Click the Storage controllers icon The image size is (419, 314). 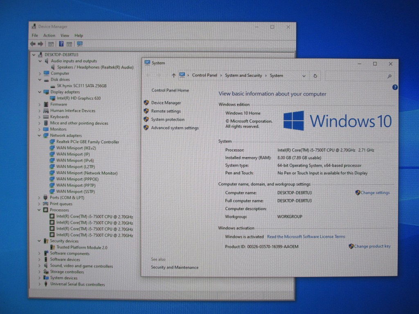(x=46, y=272)
